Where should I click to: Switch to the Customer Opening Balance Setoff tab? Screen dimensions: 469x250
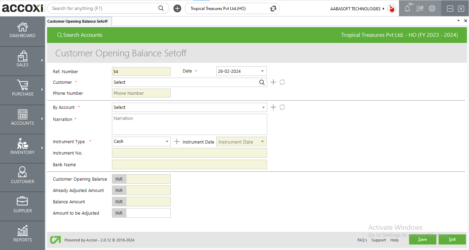pyautogui.click(x=78, y=21)
